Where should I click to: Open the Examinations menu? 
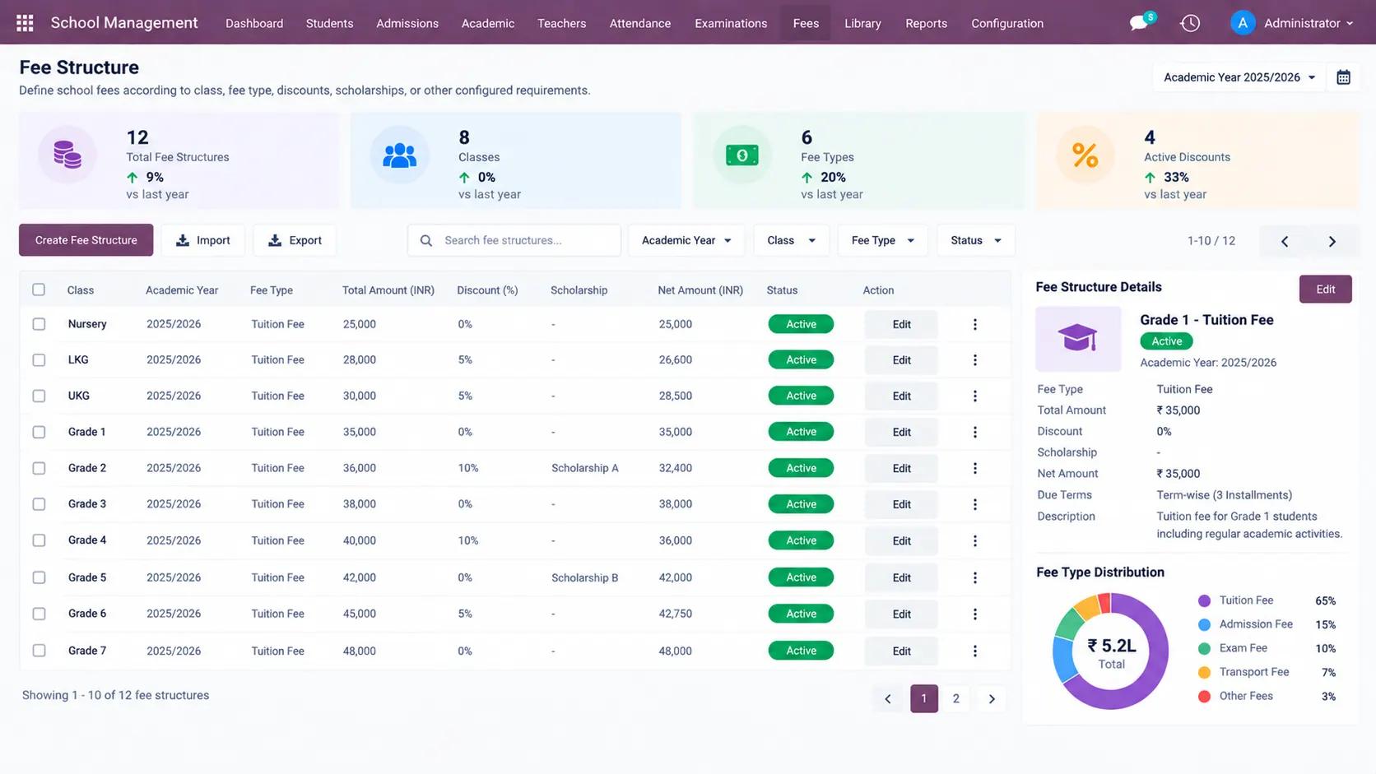(731, 23)
